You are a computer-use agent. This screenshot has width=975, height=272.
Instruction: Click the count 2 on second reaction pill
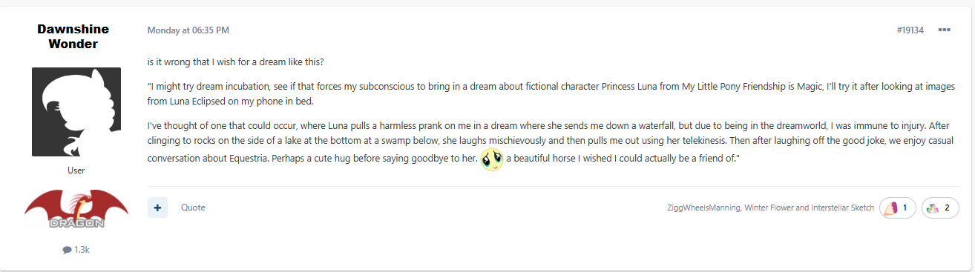947,208
